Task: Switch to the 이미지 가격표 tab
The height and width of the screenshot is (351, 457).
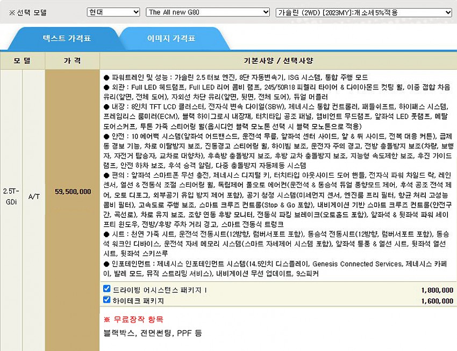Action: pyautogui.click(x=171, y=39)
